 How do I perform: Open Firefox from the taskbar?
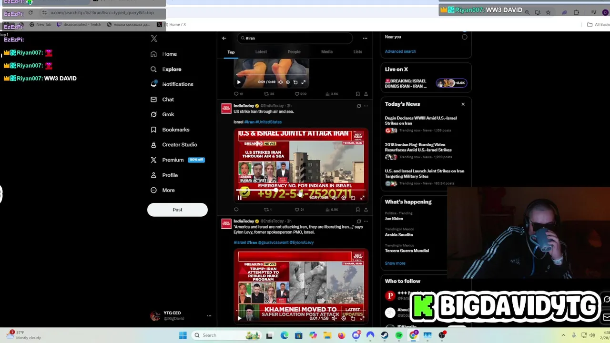[342, 335]
